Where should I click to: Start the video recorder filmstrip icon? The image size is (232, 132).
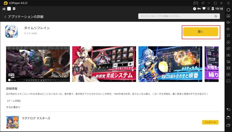tap(228, 68)
